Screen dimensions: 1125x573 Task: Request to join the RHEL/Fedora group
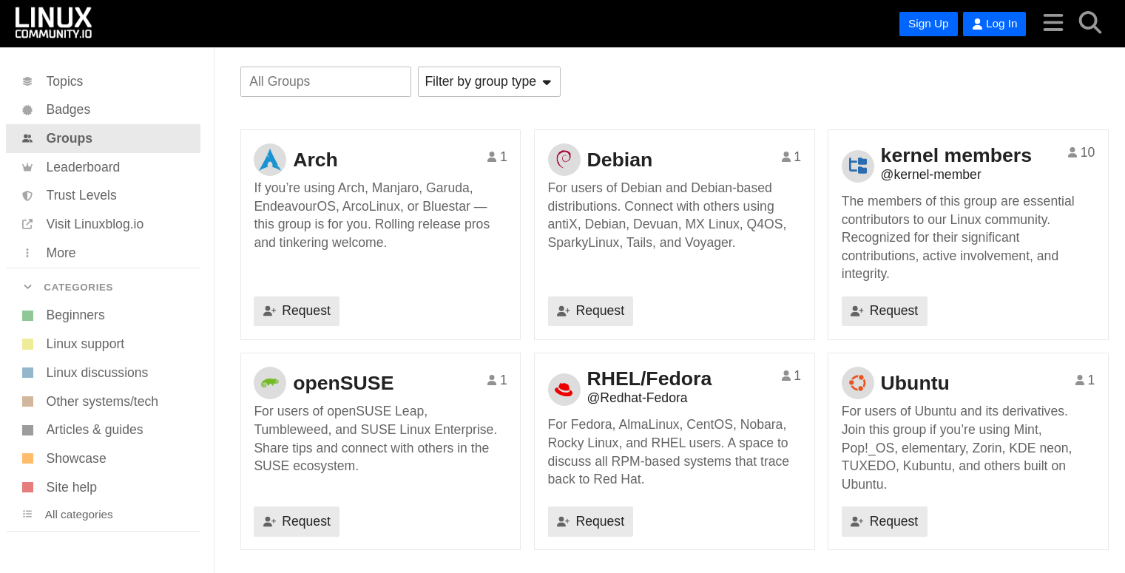[590, 521]
